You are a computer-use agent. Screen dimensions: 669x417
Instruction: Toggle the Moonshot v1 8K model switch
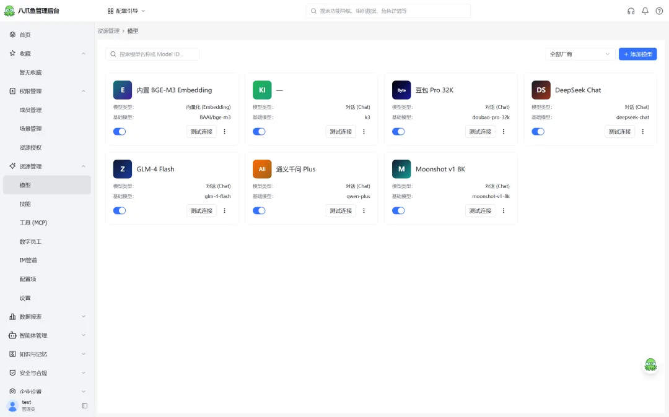point(398,210)
